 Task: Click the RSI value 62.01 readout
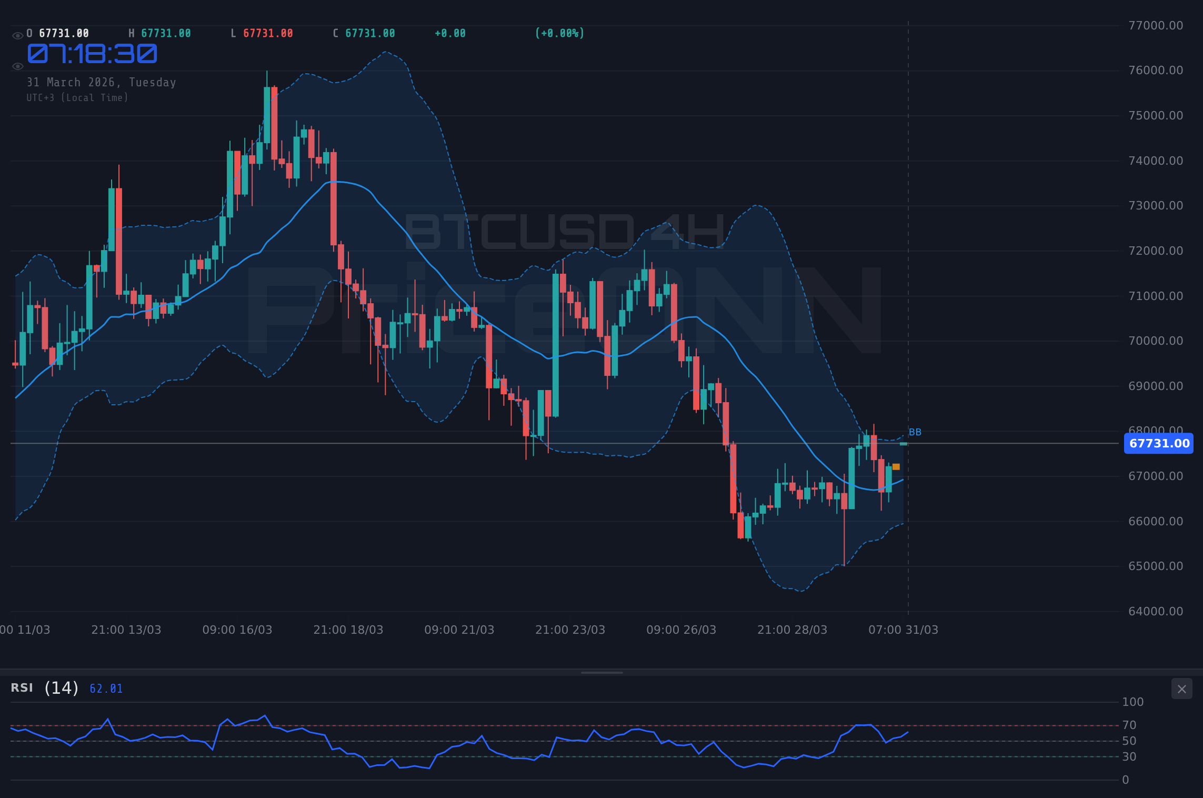click(105, 688)
